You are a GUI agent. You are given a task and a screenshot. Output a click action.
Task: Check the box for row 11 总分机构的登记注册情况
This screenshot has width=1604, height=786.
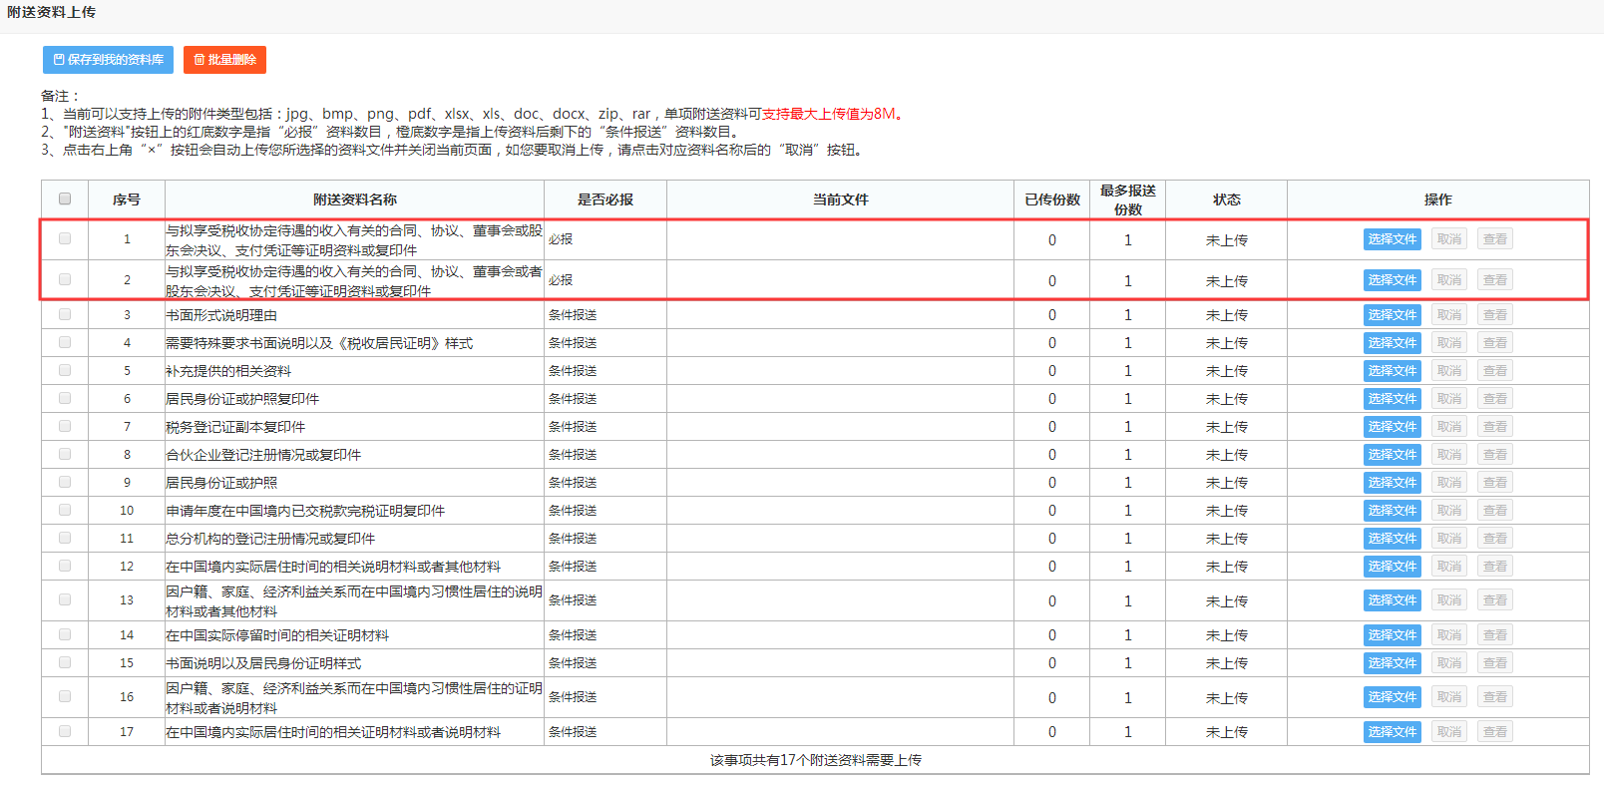[65, 538]
